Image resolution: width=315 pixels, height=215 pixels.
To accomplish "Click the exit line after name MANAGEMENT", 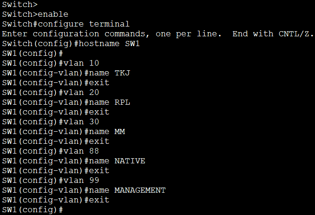I will click(55, 200).
